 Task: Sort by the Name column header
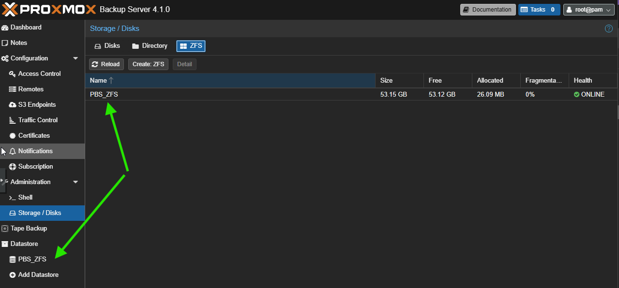(230, 81)
